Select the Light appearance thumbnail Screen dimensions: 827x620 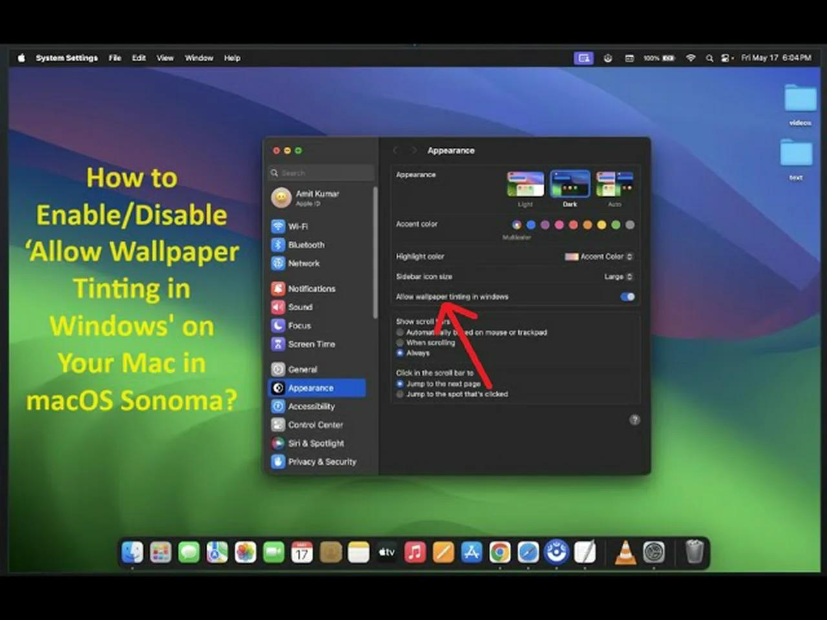(525, 184)
